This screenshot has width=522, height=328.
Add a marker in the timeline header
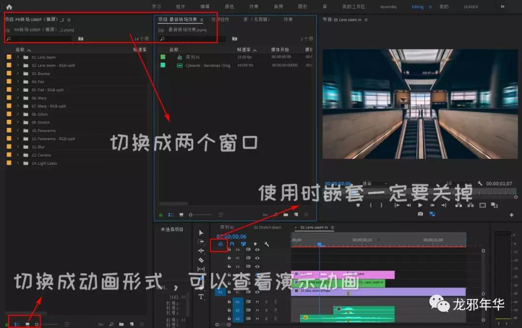click(255, 244)
